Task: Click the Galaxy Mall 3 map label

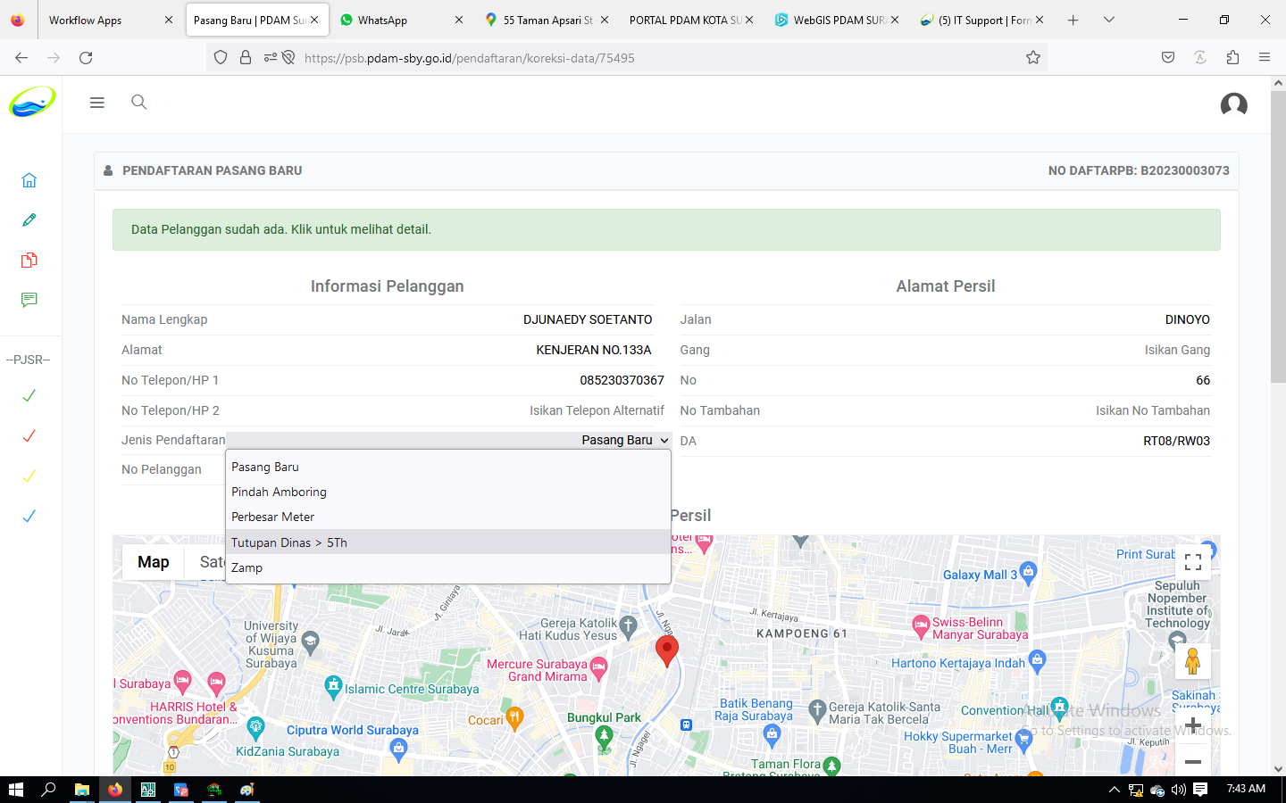Action: 980,575
